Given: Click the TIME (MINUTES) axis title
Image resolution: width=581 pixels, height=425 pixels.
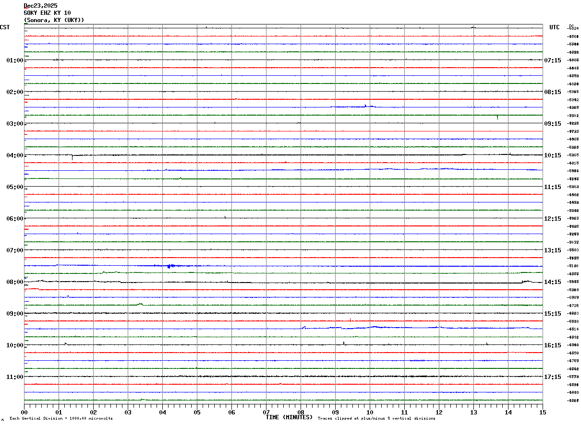Looking at the screenshot, I should click(x=289, y=417).
